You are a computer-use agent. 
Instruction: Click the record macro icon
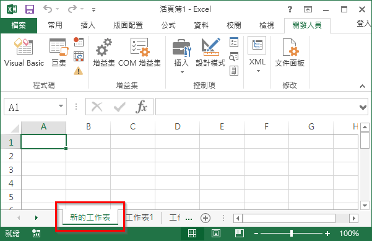pos(78,42)
